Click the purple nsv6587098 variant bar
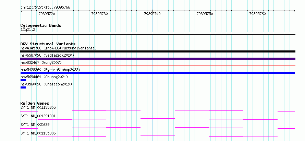This screenshot has height=141, width=305. 158,59
